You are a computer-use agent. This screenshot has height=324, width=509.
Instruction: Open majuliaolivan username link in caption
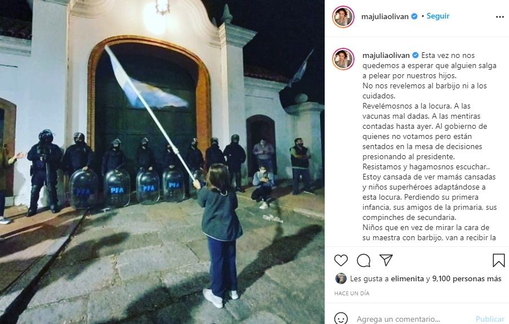(x=386, y=55)
